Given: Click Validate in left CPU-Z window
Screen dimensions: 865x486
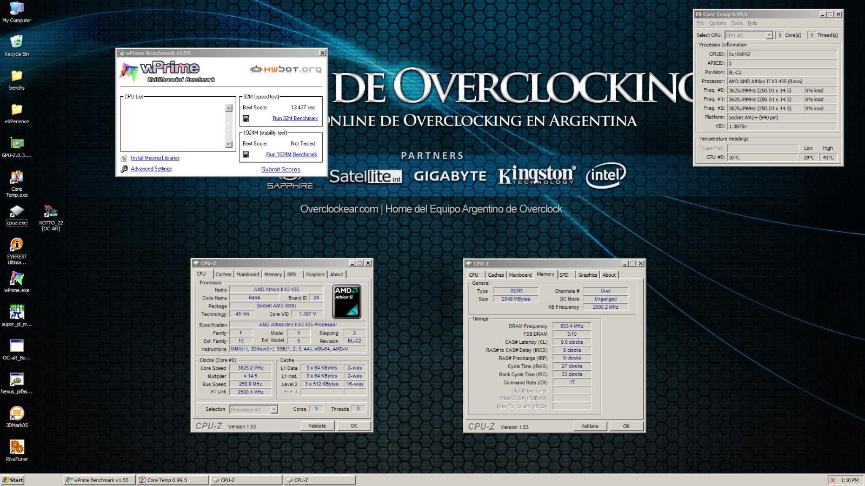Looking at the screenshot, I should [x=317, y=426].
